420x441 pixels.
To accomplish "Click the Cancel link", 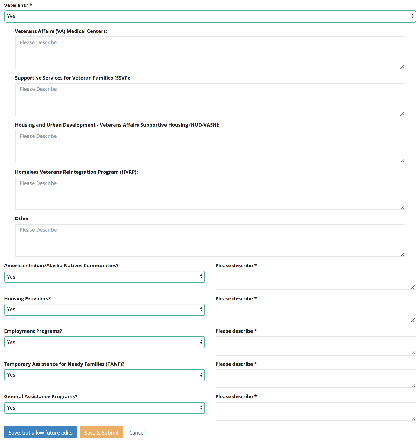I will pyautogui.click(x=137, y=433).
